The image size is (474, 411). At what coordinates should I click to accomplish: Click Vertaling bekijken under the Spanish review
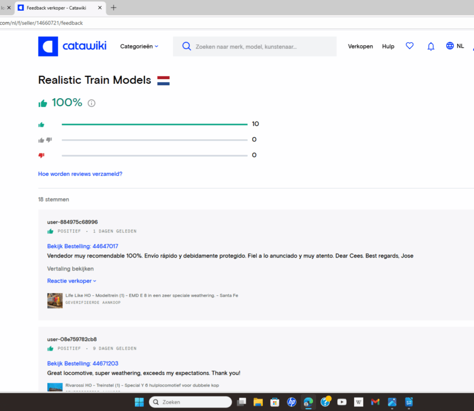pos(70,268)
